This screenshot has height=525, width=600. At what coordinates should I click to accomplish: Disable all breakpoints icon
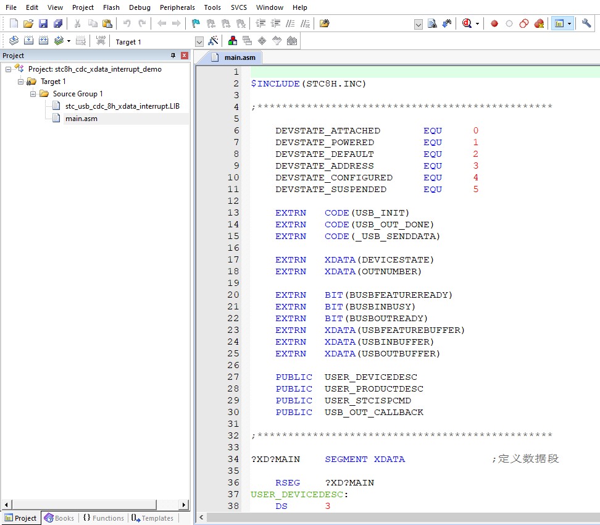pos(524,23)
